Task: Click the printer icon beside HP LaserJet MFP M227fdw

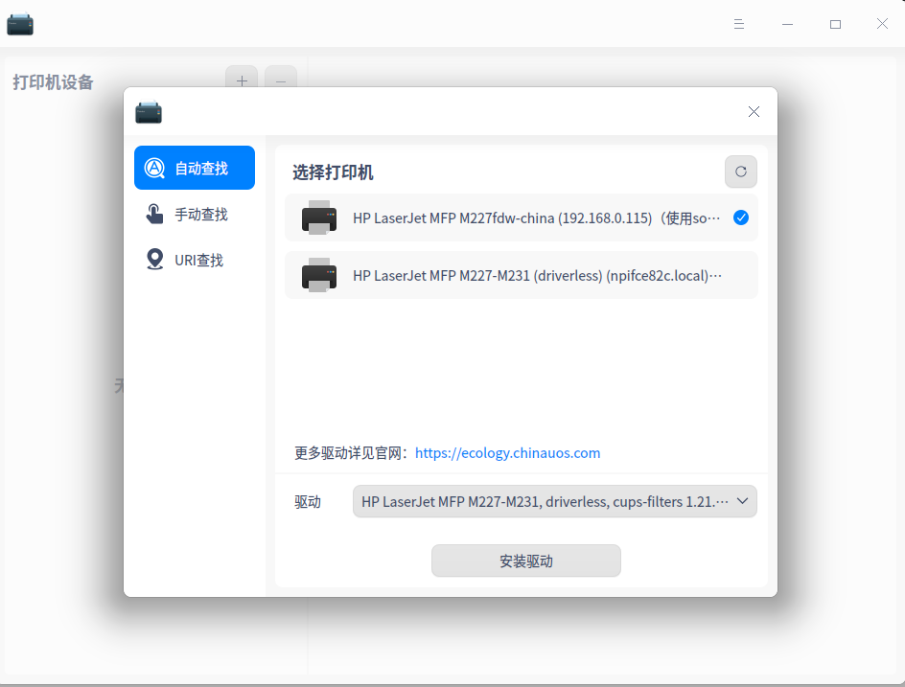Action: click(x=319, y=218)
